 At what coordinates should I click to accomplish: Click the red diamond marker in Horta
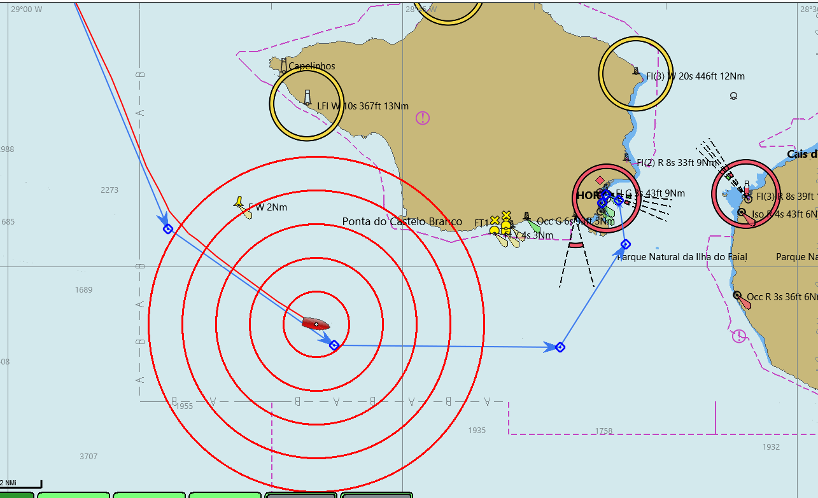point(600,180)
